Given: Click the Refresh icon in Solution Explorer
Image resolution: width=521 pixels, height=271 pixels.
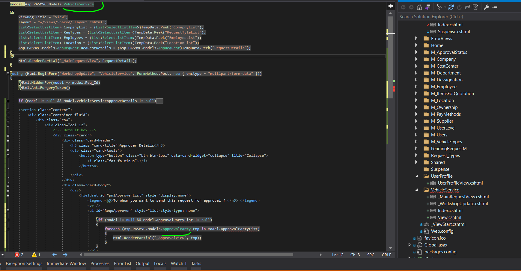Looking at the screenshot, I should click(x=459, y=7).
